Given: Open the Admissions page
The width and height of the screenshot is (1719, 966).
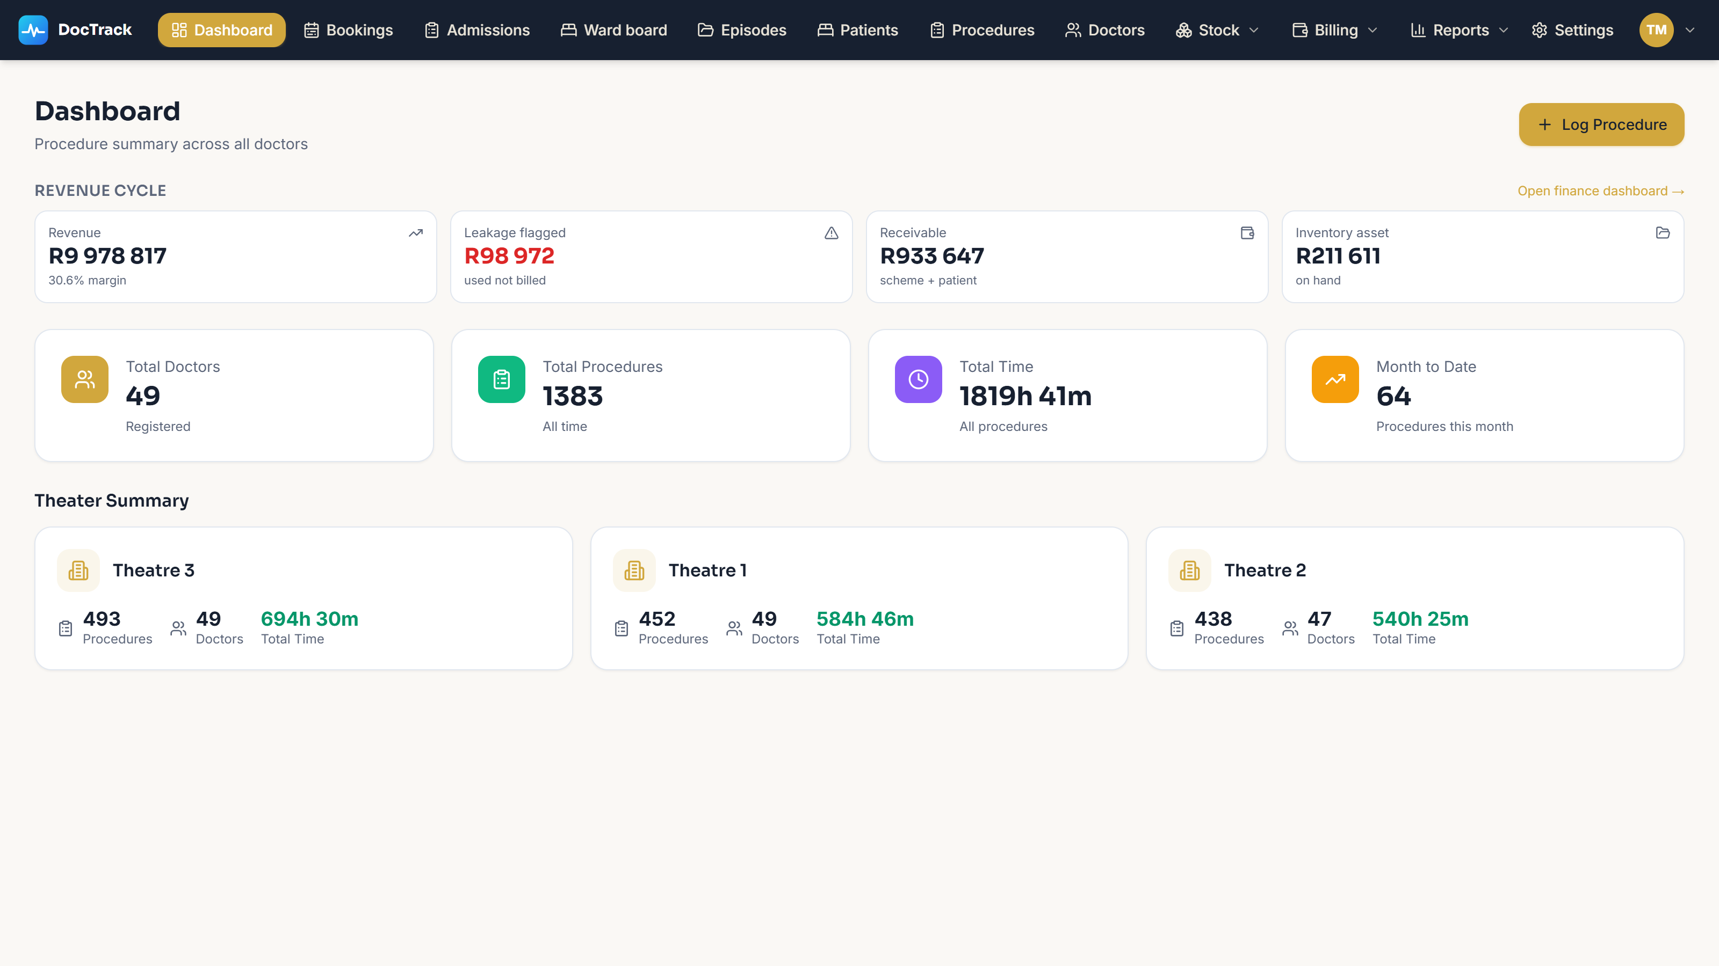Looking at the screenshot, I should click(x=477, y=30).
